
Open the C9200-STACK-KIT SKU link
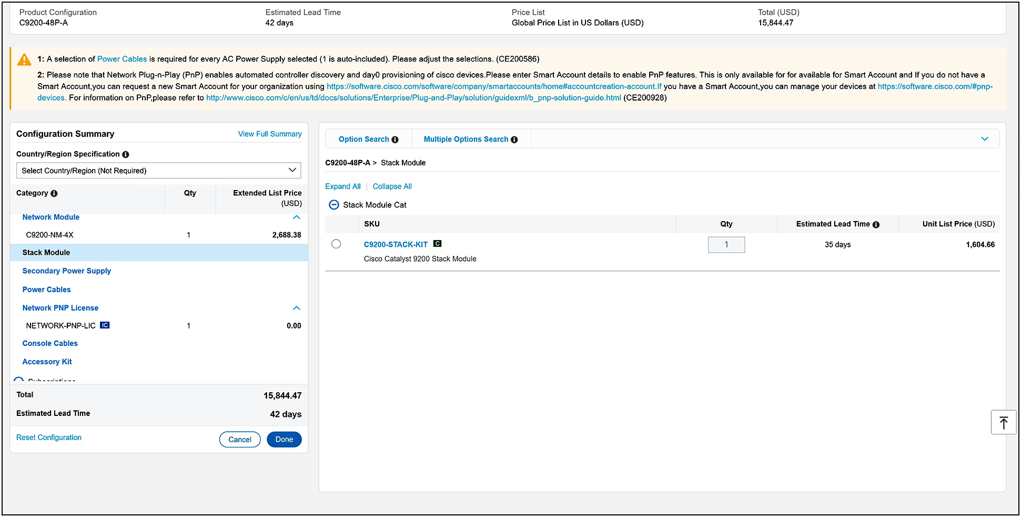coord(396,244)
